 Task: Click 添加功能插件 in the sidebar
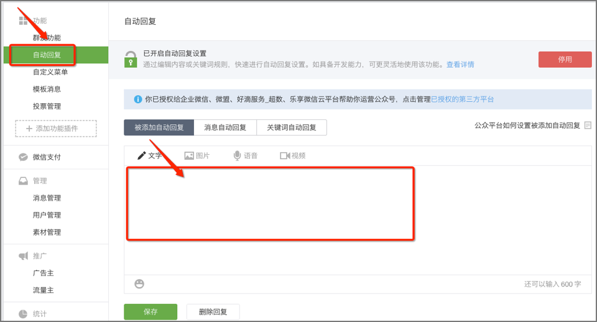tap(56, 128)
